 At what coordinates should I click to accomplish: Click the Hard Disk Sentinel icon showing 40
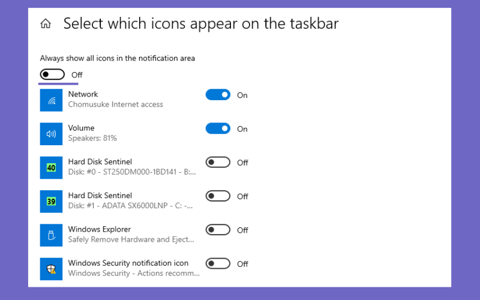51,168
